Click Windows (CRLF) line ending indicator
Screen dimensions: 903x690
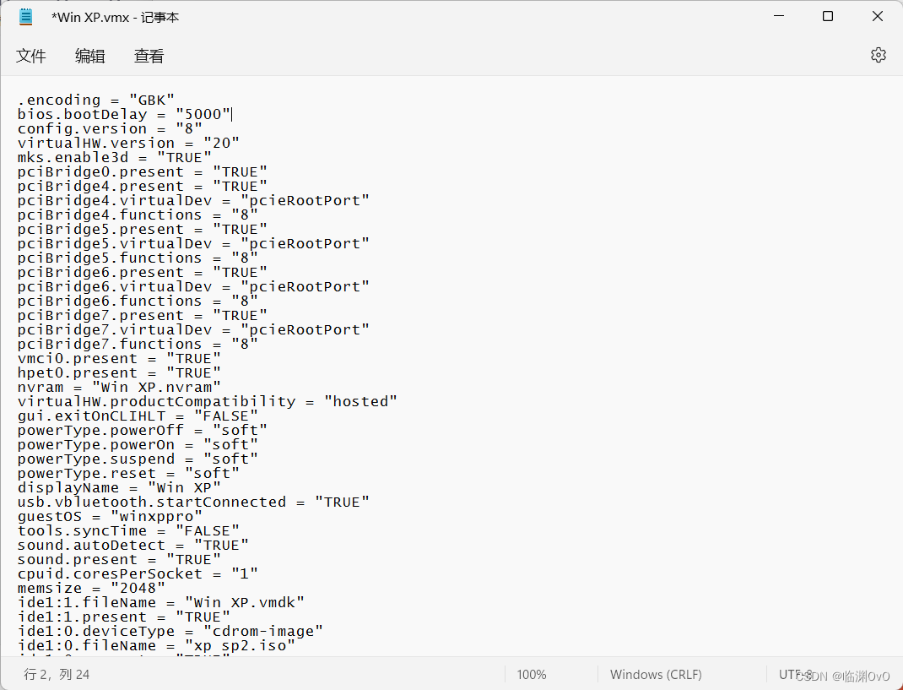(656, 675)
